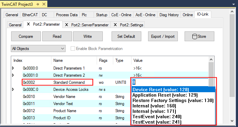The height and width of the screenshot is (127, 238).
Task: Click the Standard Command value input field
Action: pyautogui.click(x=170, y=82)
